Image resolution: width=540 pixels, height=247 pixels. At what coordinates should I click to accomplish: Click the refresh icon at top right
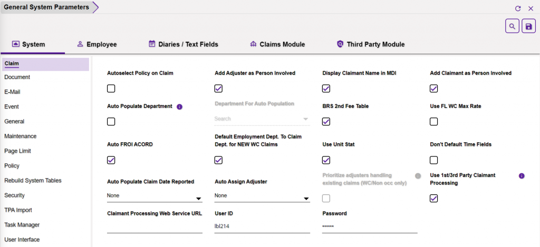518,8
